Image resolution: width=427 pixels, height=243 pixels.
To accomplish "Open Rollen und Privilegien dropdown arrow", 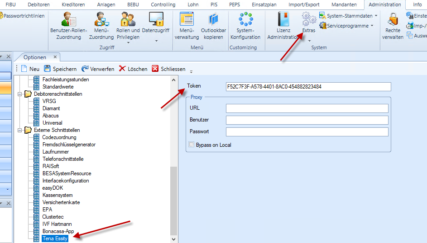I will click(128, 42).
